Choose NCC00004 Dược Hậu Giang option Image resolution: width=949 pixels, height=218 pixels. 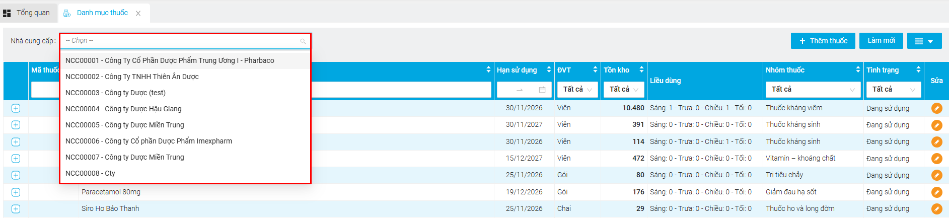[185, 109]
